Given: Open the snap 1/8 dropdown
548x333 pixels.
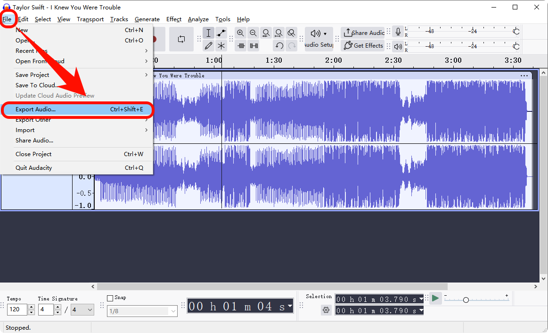Looking at the screenshot, I should coord(142,311).
